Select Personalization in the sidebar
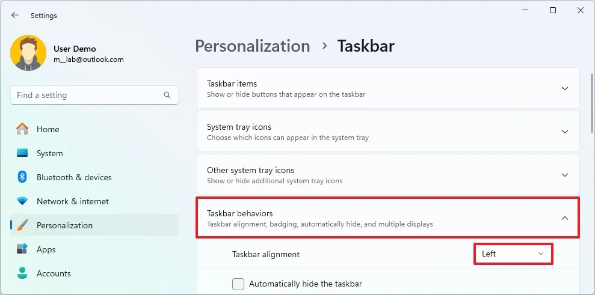 pyautogui.click(x=64, y=225)
